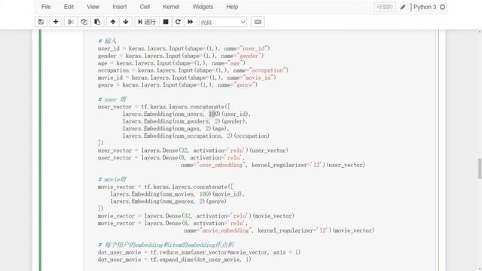Screen dimensions: 482x271
Task: Open the File menu
Action: pyautogui.click(x=46, y=7)
